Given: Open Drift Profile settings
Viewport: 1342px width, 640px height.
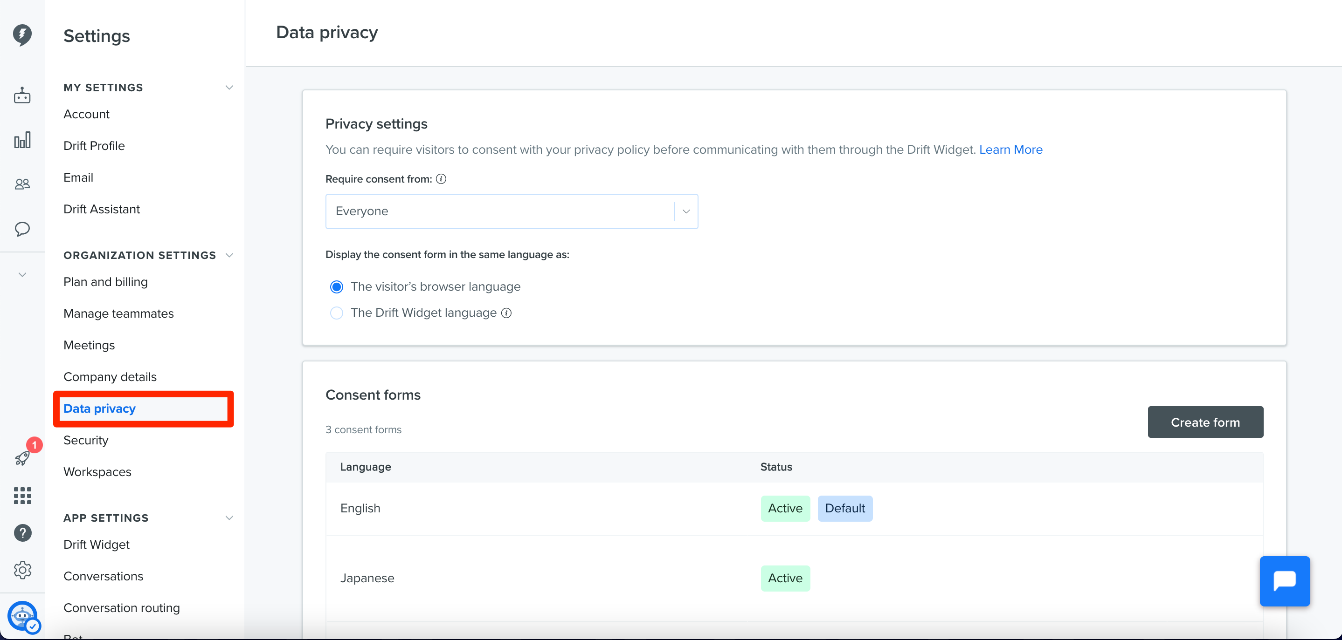Looking at the screenshot, I should point(94,146).
